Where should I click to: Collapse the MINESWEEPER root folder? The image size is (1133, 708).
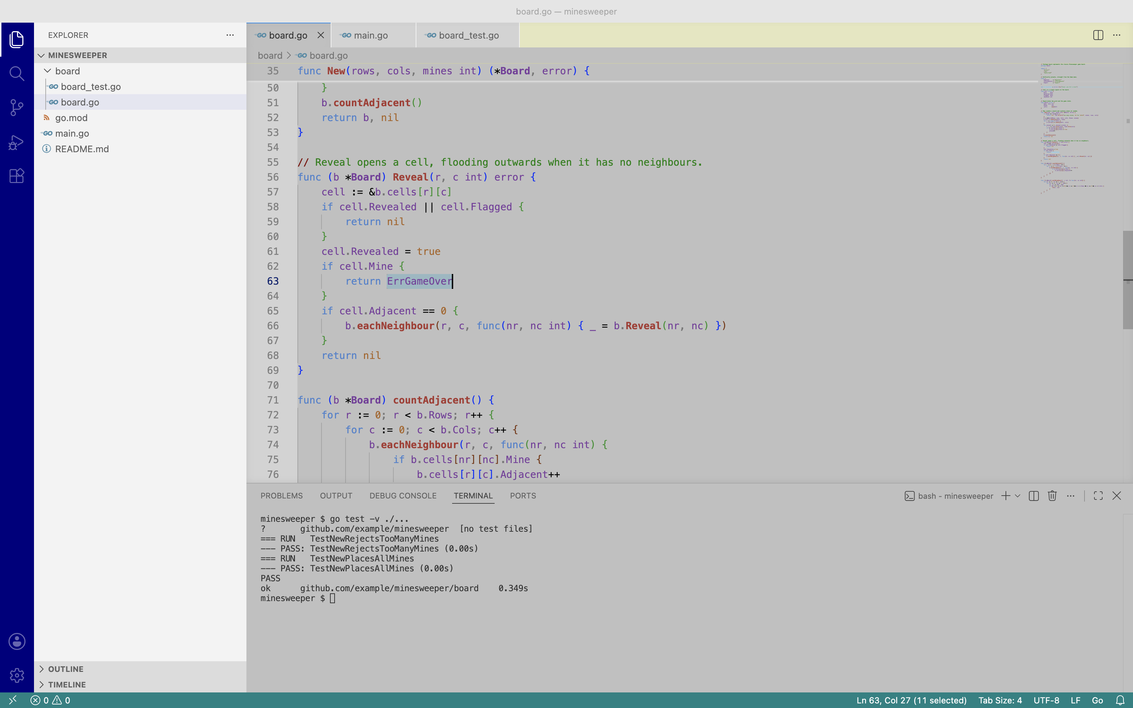[x=141, y=55]
